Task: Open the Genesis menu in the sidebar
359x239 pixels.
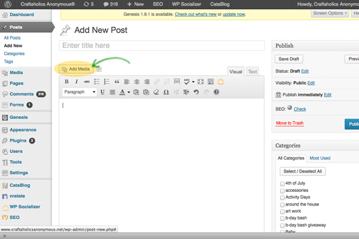Action: click(x=19, y=117)
